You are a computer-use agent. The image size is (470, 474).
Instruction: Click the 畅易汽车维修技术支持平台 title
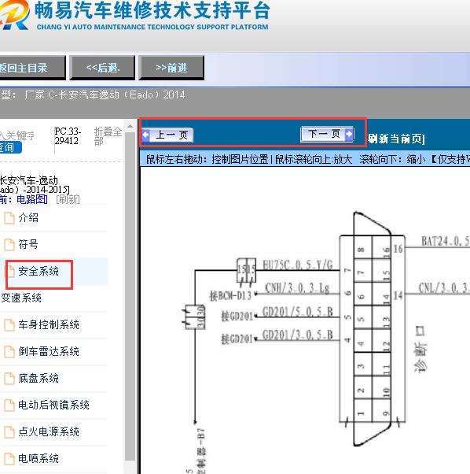click(x=152, y=10)
